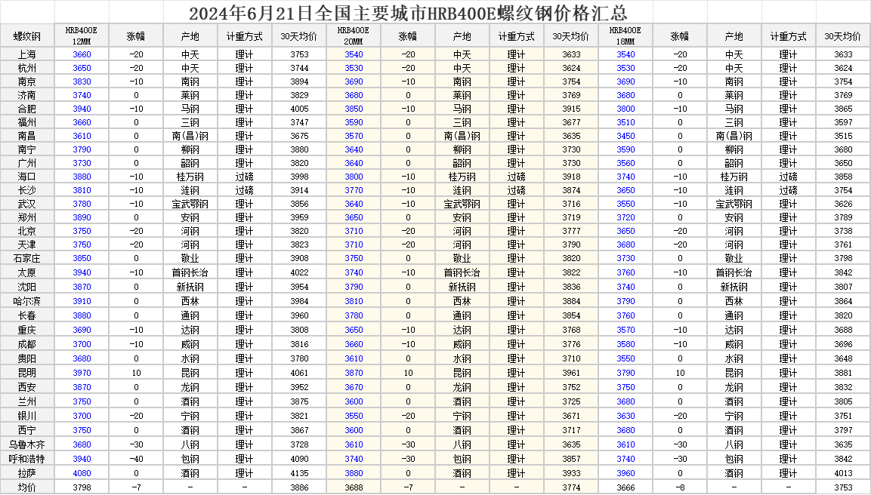This screenshot has width=871, height=495.
Task: Click the 天津 city row label
Action: coord(27,244)
